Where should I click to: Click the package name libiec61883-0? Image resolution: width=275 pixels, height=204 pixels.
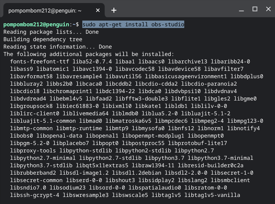coord(77,106)
